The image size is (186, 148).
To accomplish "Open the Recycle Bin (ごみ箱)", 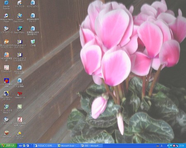I will click(33, 43).
